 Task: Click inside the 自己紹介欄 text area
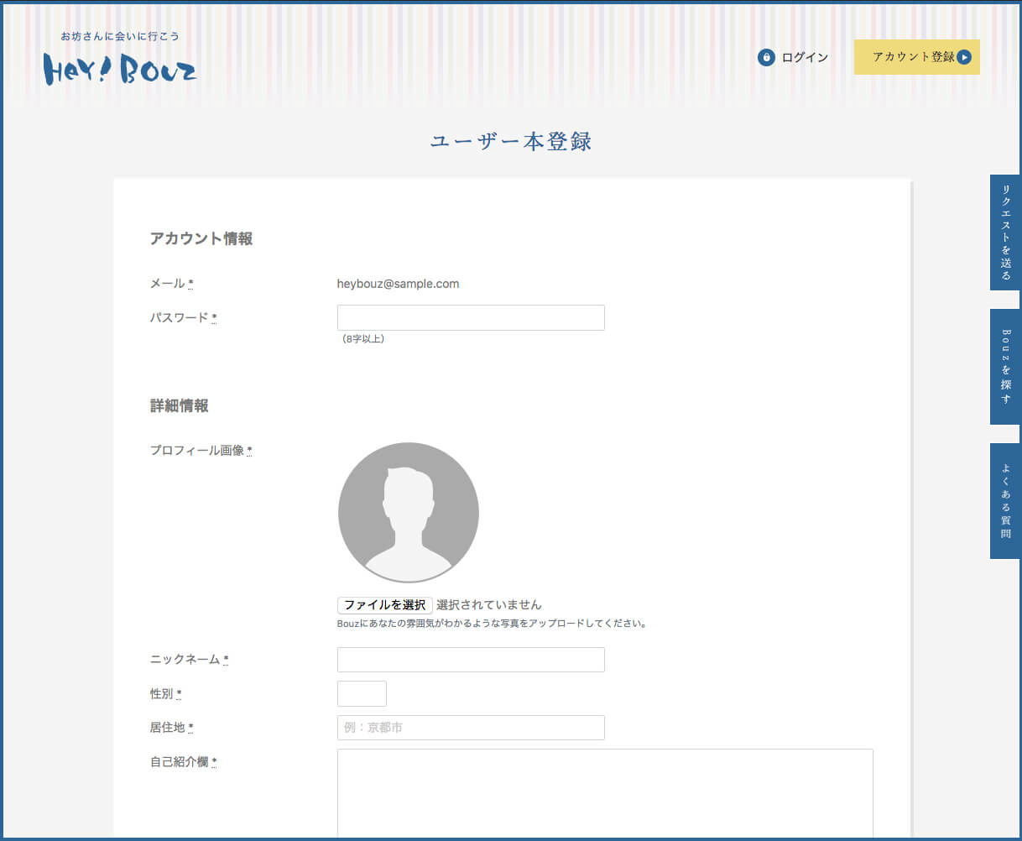(605, 793)
